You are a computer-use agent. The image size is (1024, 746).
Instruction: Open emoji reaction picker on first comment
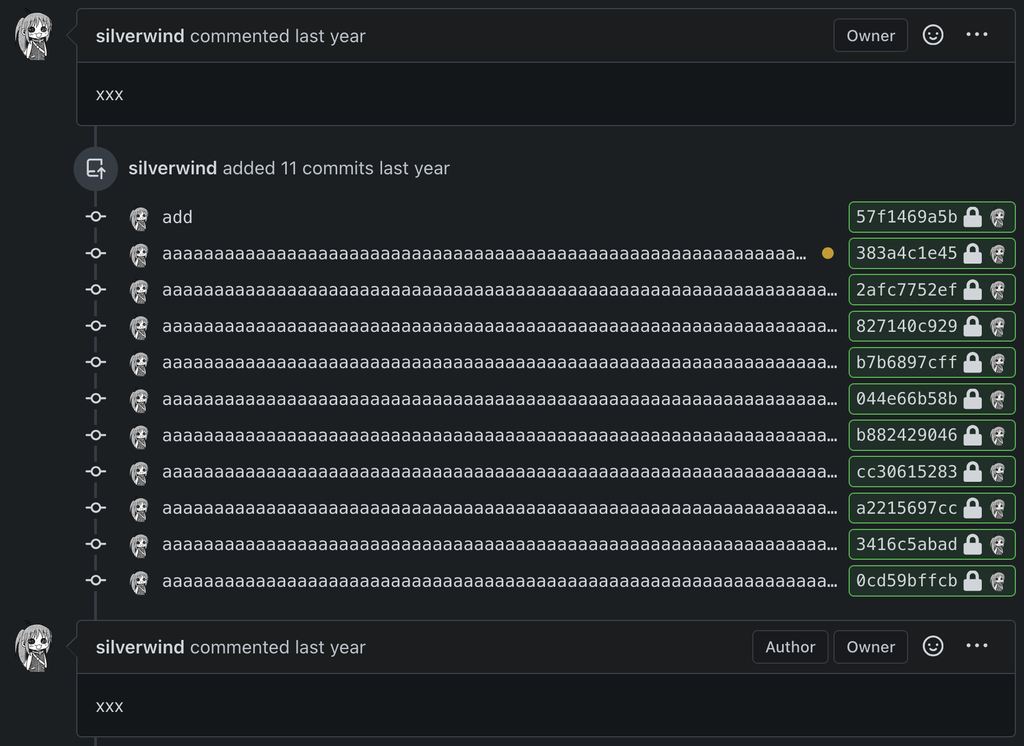pos(933,35)
